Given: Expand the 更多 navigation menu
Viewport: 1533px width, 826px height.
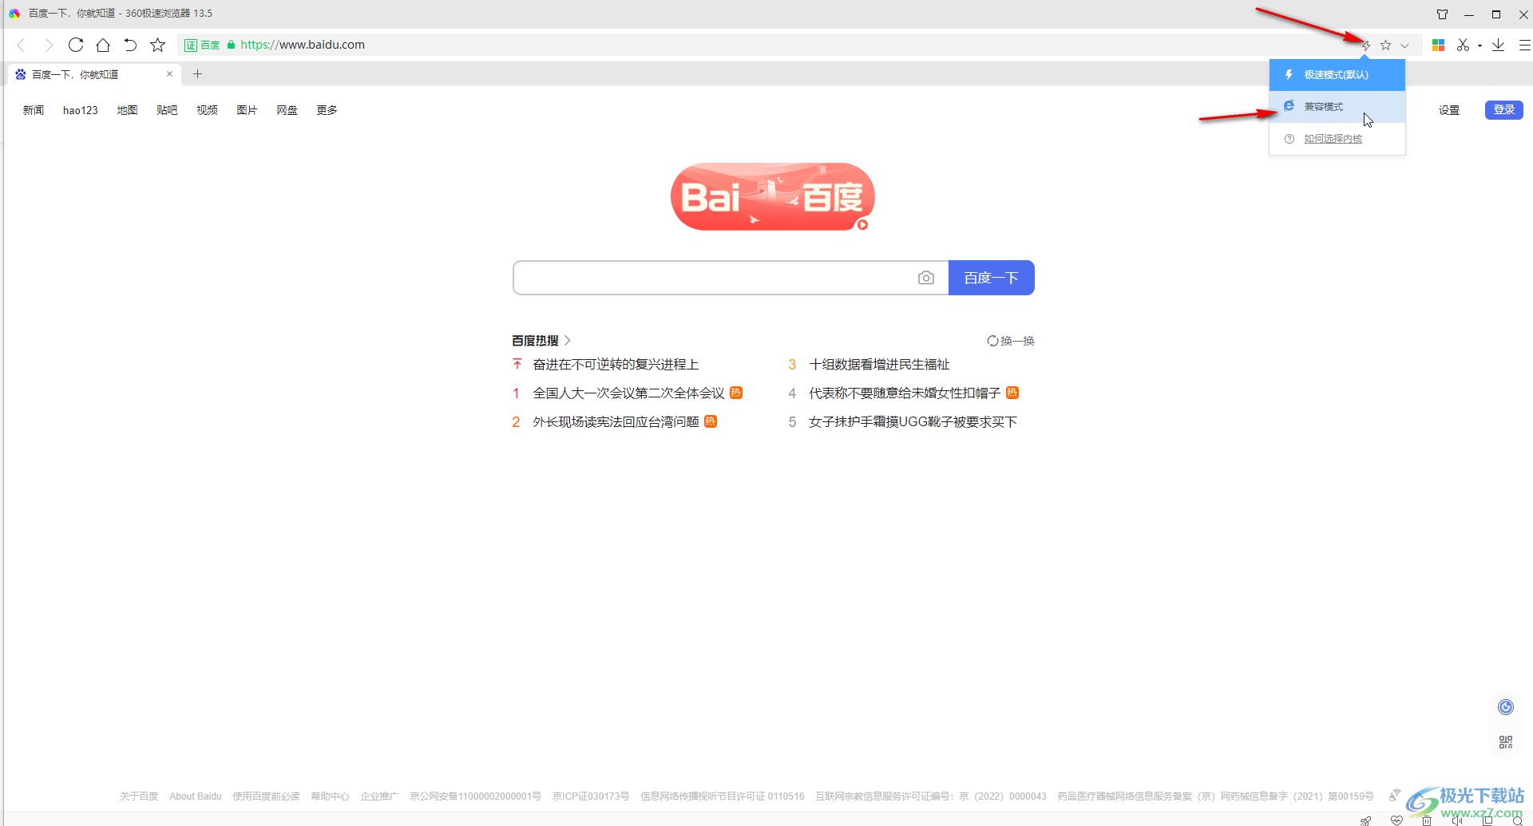Looking at the screenshot, I should pos(327,110).
